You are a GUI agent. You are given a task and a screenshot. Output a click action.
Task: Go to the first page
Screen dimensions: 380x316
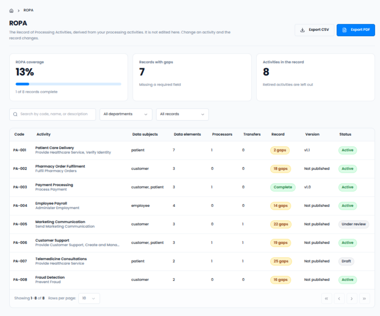click(327, 299)
